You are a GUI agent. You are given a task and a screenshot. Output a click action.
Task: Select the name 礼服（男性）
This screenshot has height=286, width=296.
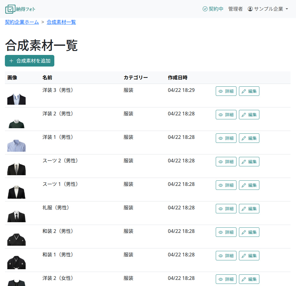(56, 208)
